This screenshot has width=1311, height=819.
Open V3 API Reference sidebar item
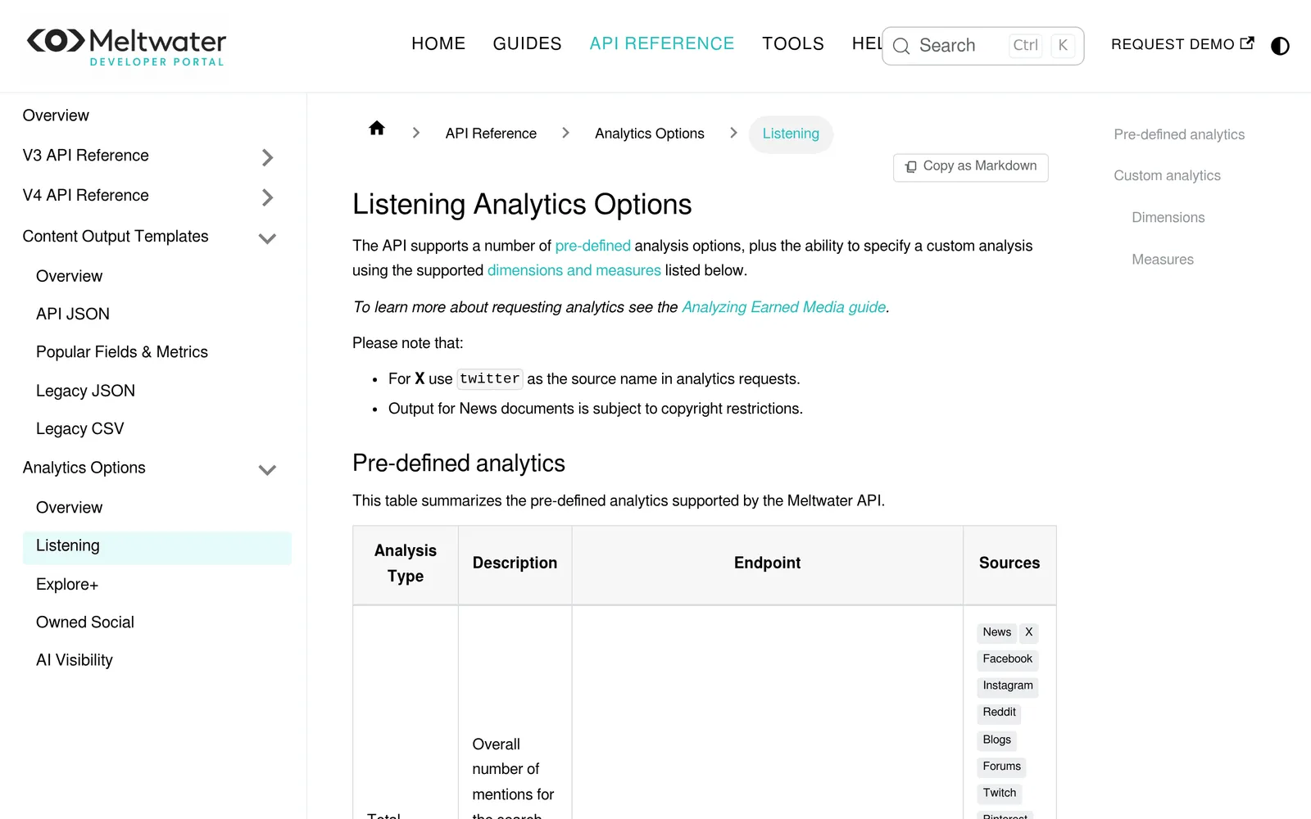point(86,156)
